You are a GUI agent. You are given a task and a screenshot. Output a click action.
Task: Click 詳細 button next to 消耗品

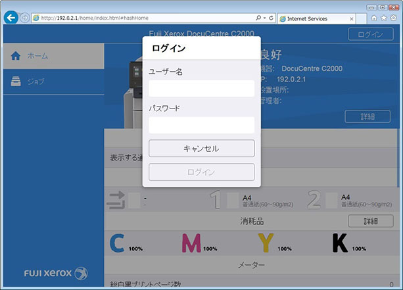[370, 222]
